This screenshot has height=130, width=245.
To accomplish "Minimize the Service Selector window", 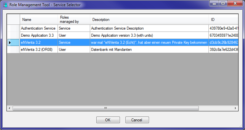I will click(214, 4).
